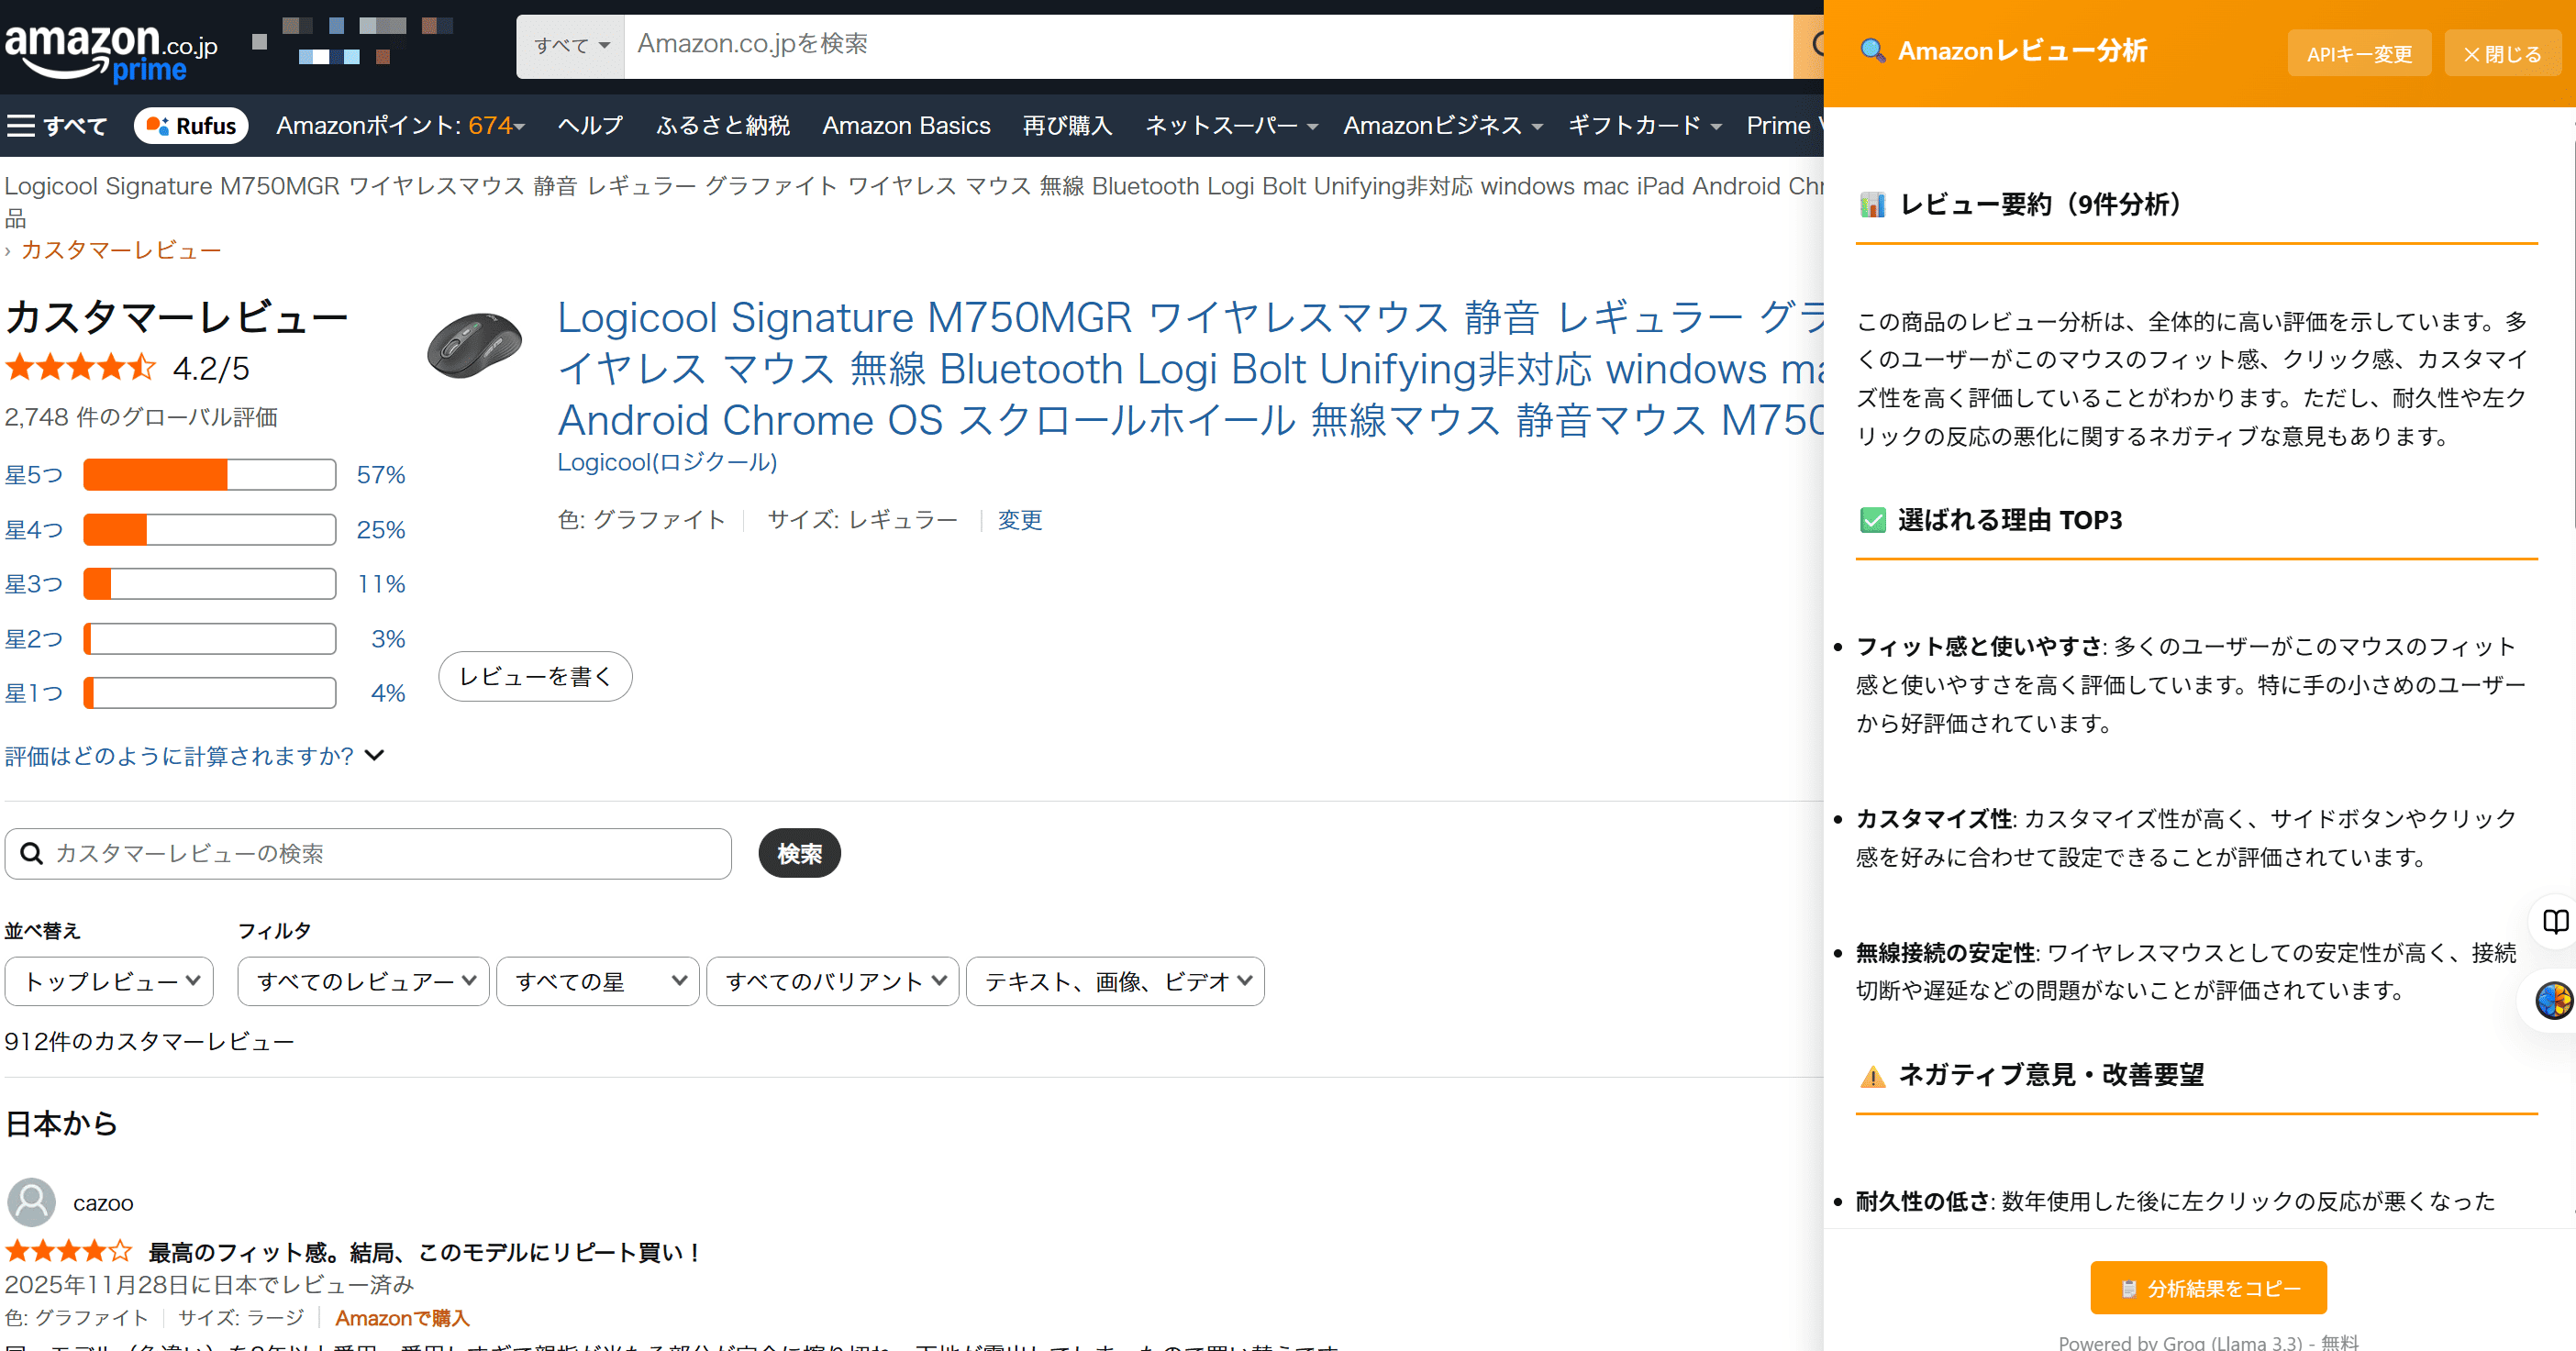This screenshot has height=1351, width=2576.
Task: Click the Logicool mouse product thumbnail
Action: pos(475,346)
